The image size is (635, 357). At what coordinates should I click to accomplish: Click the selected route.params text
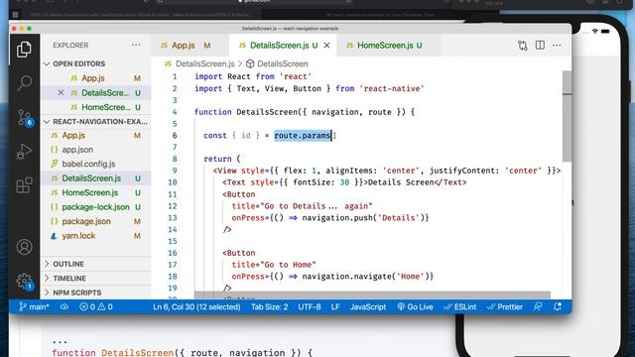(x=303, y=136)
